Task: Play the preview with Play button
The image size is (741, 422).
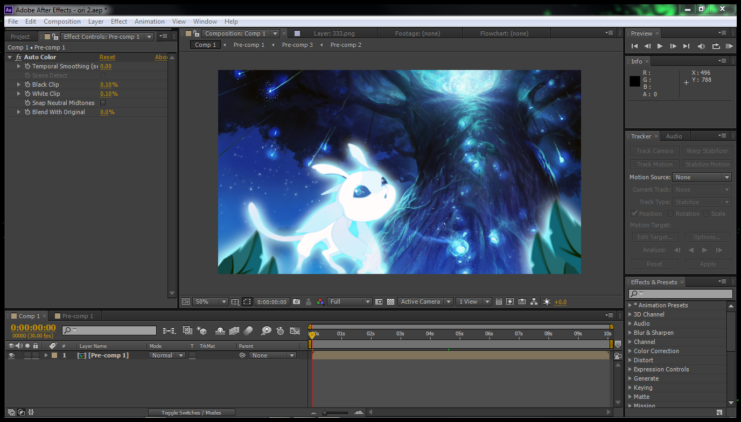Action: [660, 46]
